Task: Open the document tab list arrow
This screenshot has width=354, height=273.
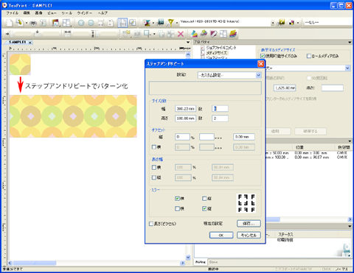Action: click(x=188, y=42)
